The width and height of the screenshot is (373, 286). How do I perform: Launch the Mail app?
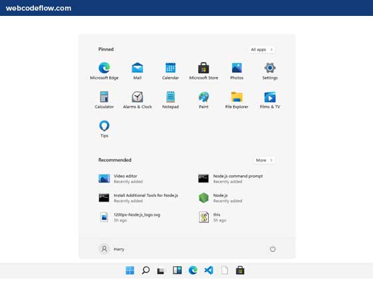pyautogui.click(x=137, y=71)
